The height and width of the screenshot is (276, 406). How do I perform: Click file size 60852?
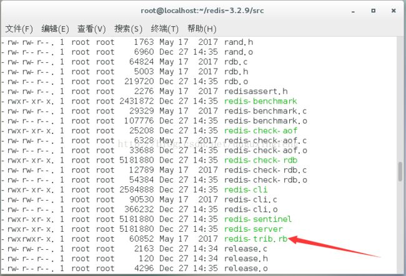coord(141,239)
